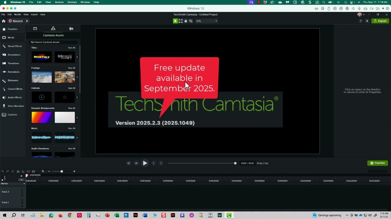
Task: See All Titles assets
Action: coord(71,48)
